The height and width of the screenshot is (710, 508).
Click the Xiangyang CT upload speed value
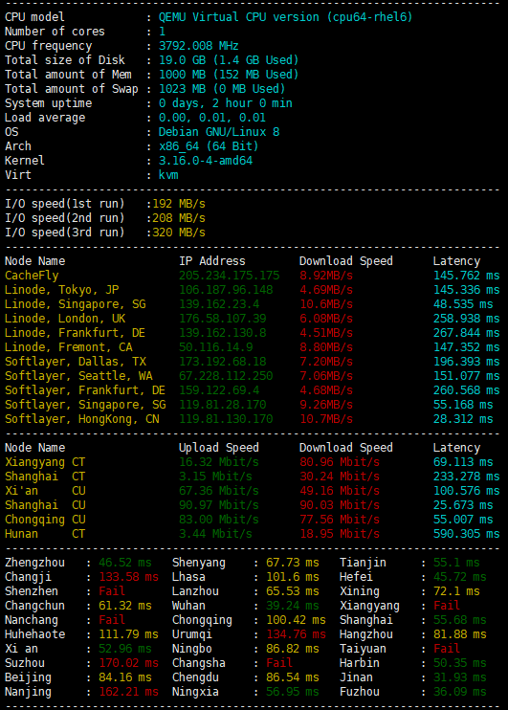(219, 462)
